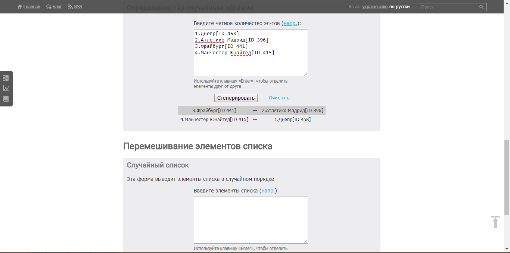Click the напр. example link for pairs
The width and height of the screenshot is (510, 253).
pyautogui.click(x=290, y=23)
